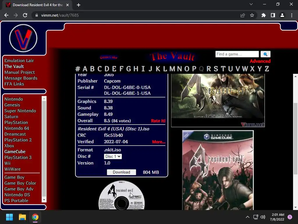Select Game Boy Color in the systems list
298x224 pixels.
tap(20, 183)
